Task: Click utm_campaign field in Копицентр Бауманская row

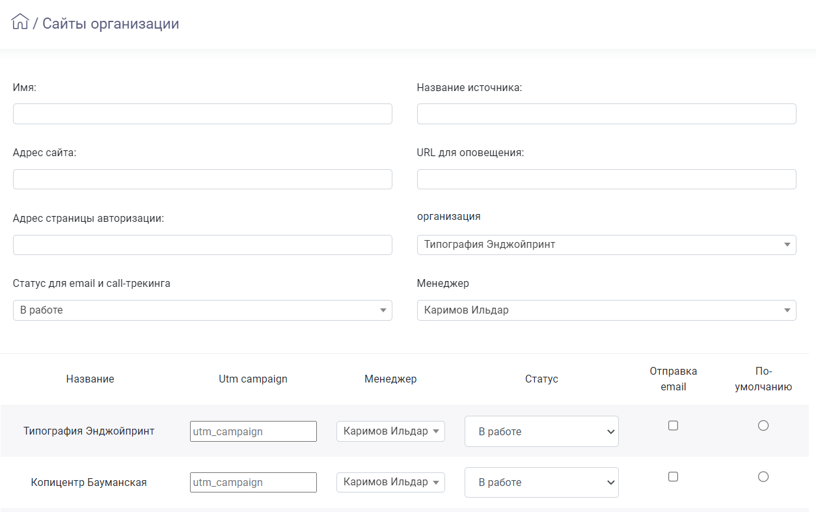Action: [253, 482]
